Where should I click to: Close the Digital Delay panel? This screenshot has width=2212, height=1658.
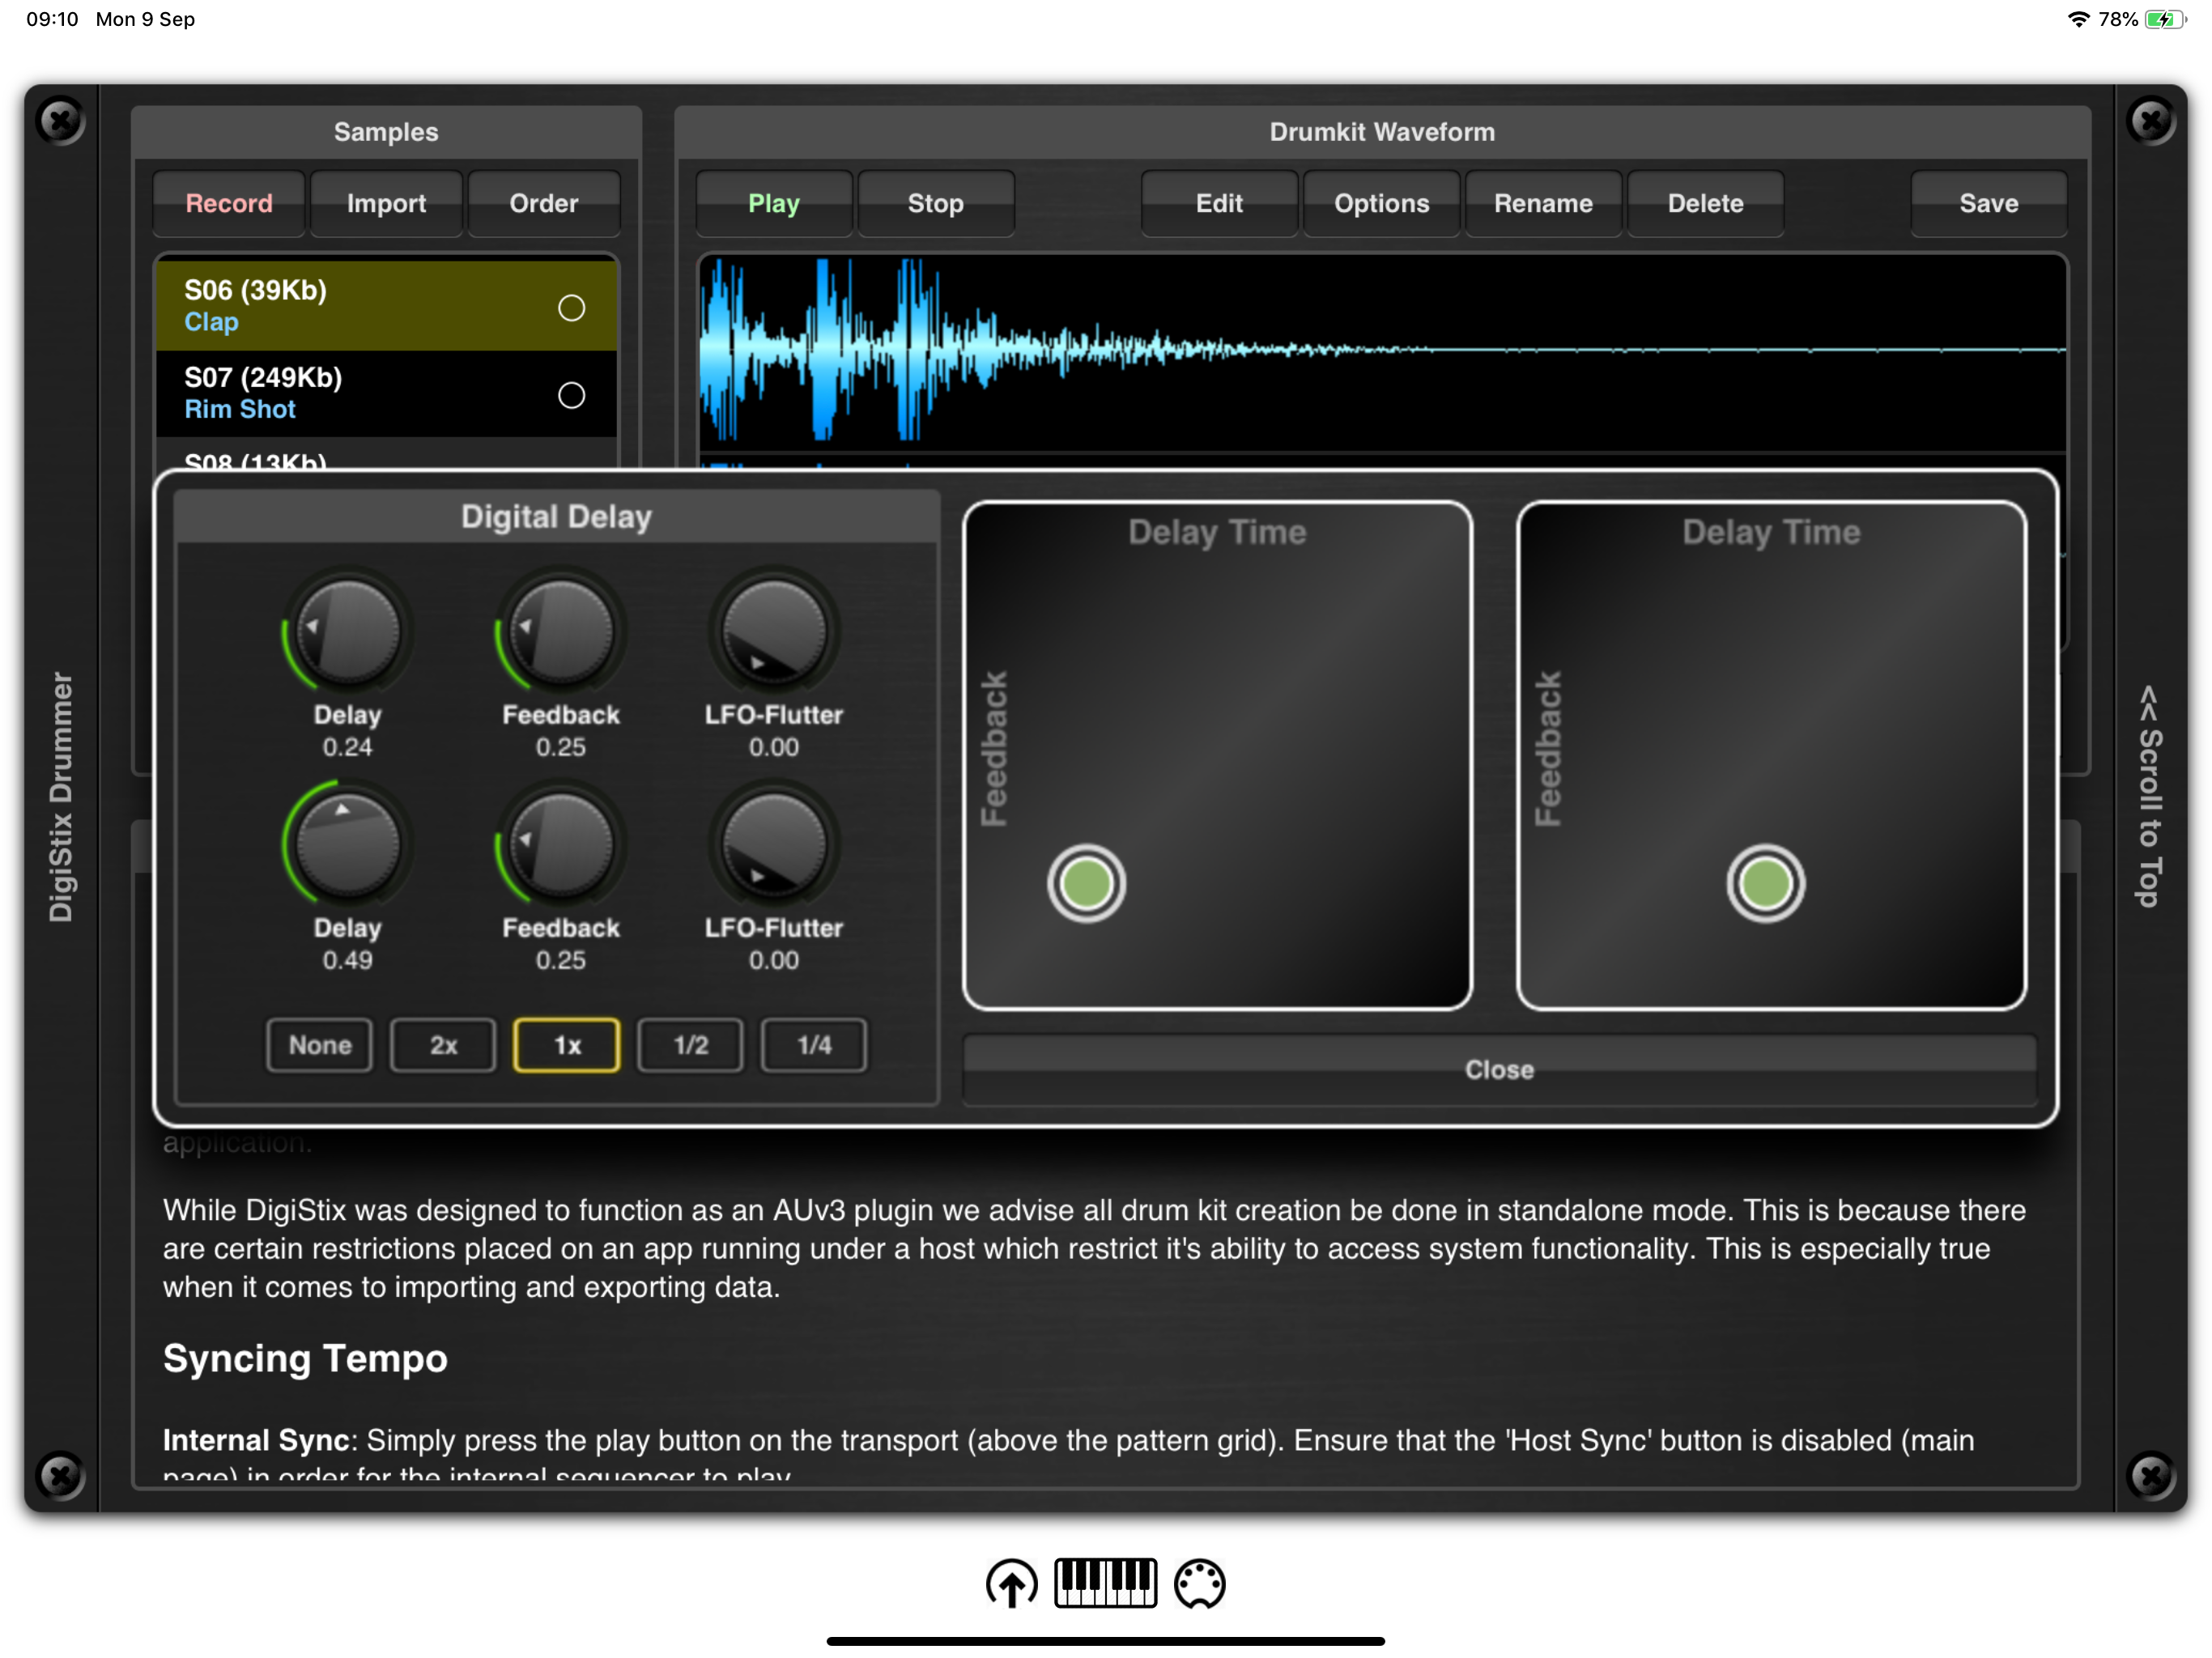[1498, 1069]
